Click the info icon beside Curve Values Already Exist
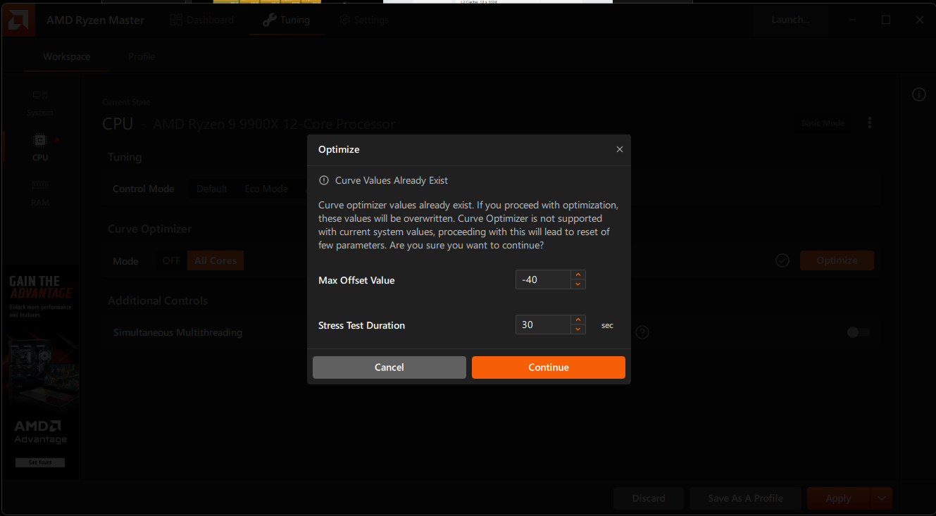 324,180
